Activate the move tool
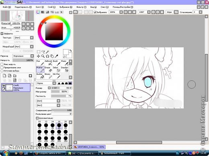Screen dimensions: 209x156 [x=39, y=56]
